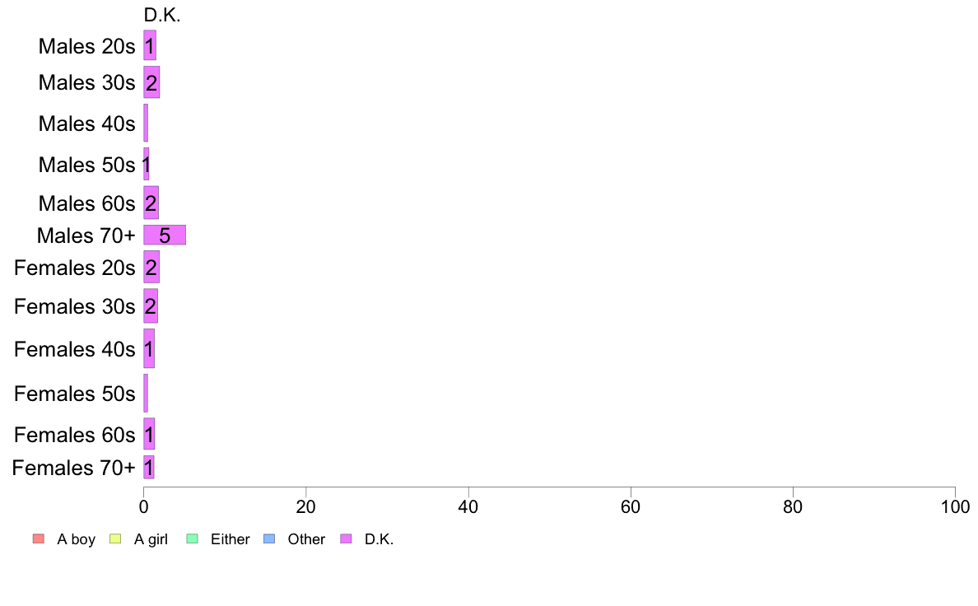Select the Males 20s bar
Screen dimensions: 978x606
tap(150, 45)
